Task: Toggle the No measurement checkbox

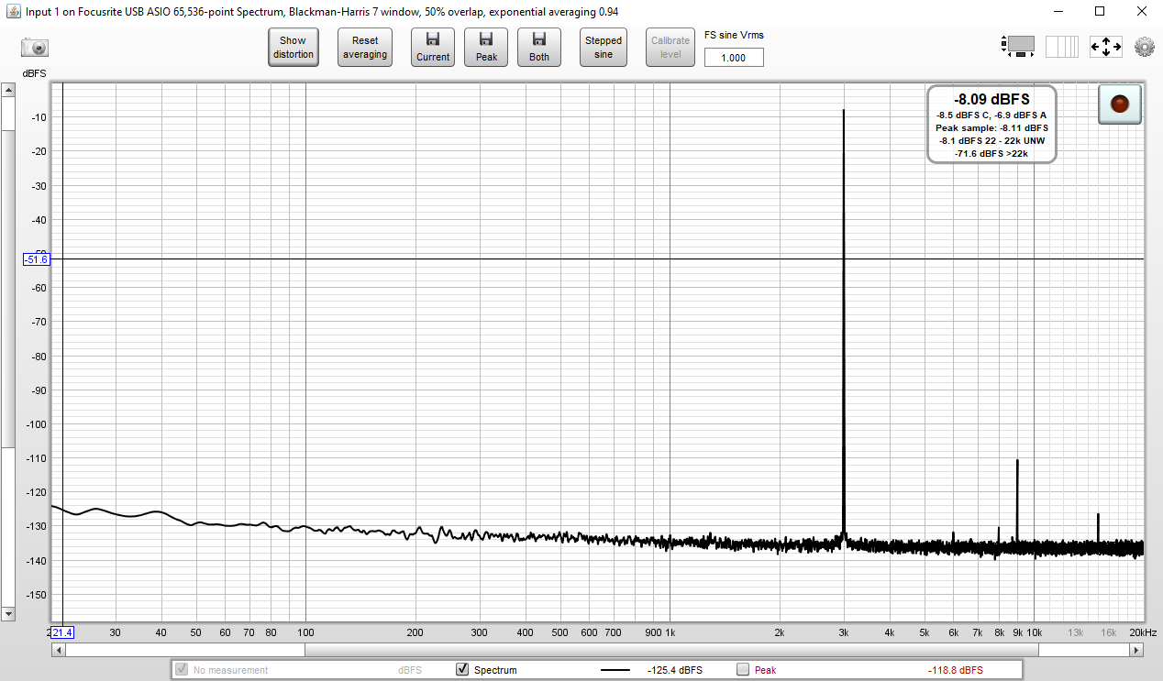Action: pyautogui.click(x=182, y=670)
